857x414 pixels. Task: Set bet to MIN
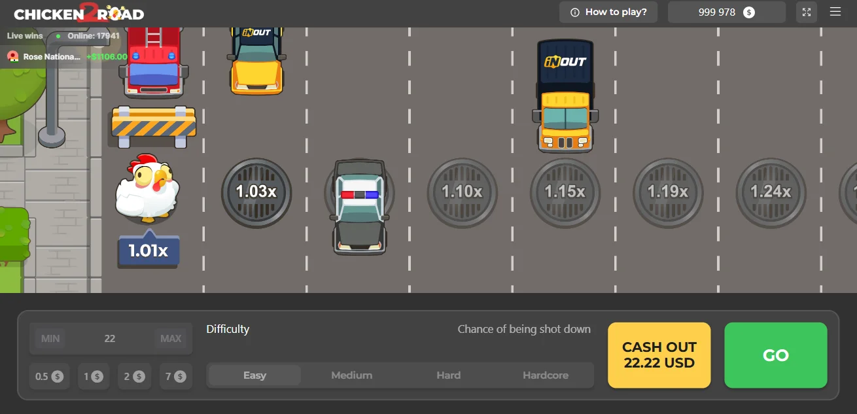click(x=50, y=339)
